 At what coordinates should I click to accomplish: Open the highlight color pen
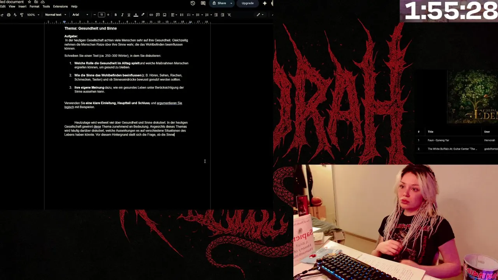(143, 15)
